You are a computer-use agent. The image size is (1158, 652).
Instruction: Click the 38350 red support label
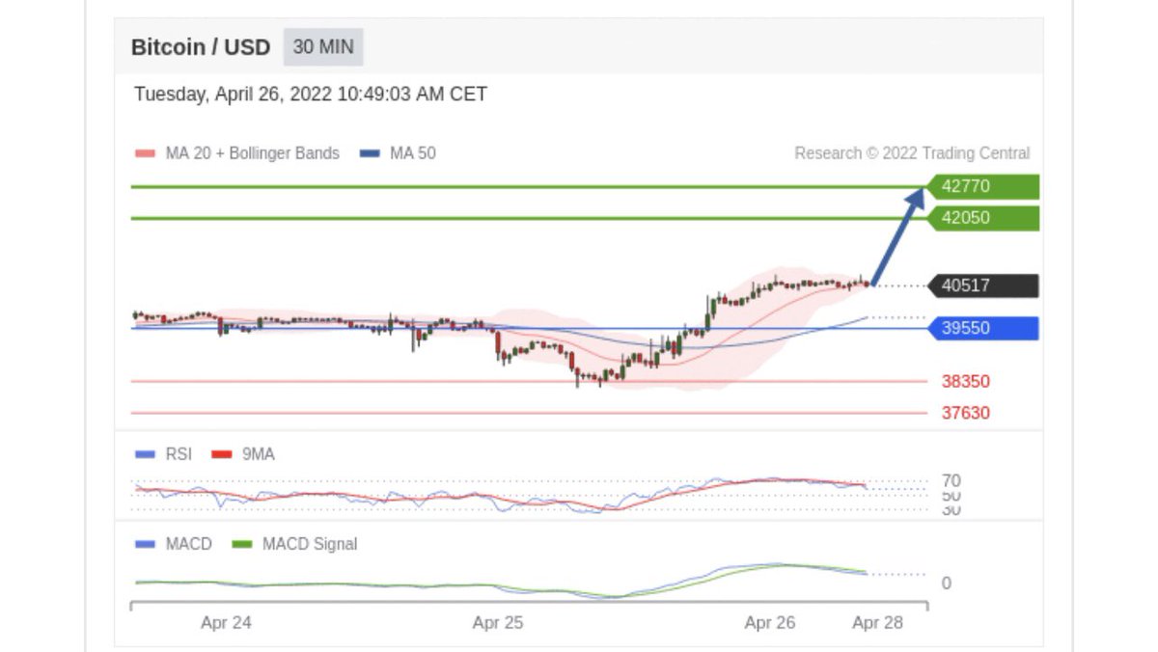click(x=966, y=381)
